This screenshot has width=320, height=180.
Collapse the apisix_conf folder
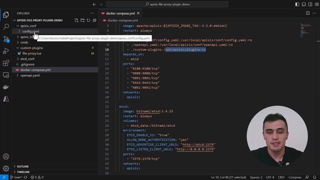[28, 26]
